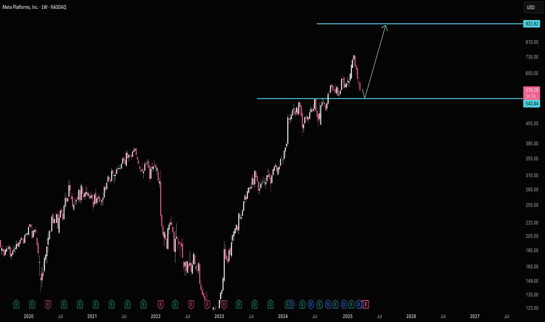Click the 395.00 price axis label
Viewport: 545px width, 322px height.
[532, 144]
